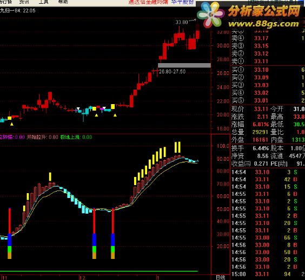Click the leftmost red-blue-green signal column
Viewport: 305px width, 280px height.
click(10, 234)
